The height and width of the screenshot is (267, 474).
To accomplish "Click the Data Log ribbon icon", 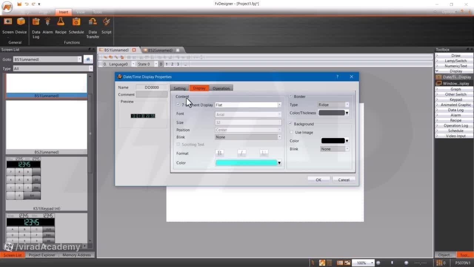I will tap(36, 22).
